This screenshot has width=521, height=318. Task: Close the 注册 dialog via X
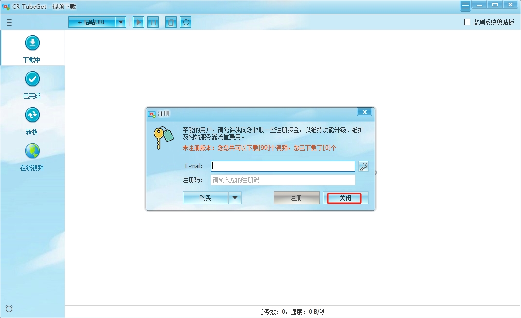pos(365,112)
